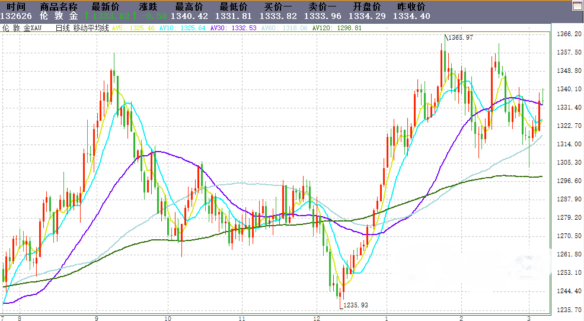Select the AV5 moving average legend label
Image resolution: width=584 pixels, height=321 pixels.
tap(117, 28)
